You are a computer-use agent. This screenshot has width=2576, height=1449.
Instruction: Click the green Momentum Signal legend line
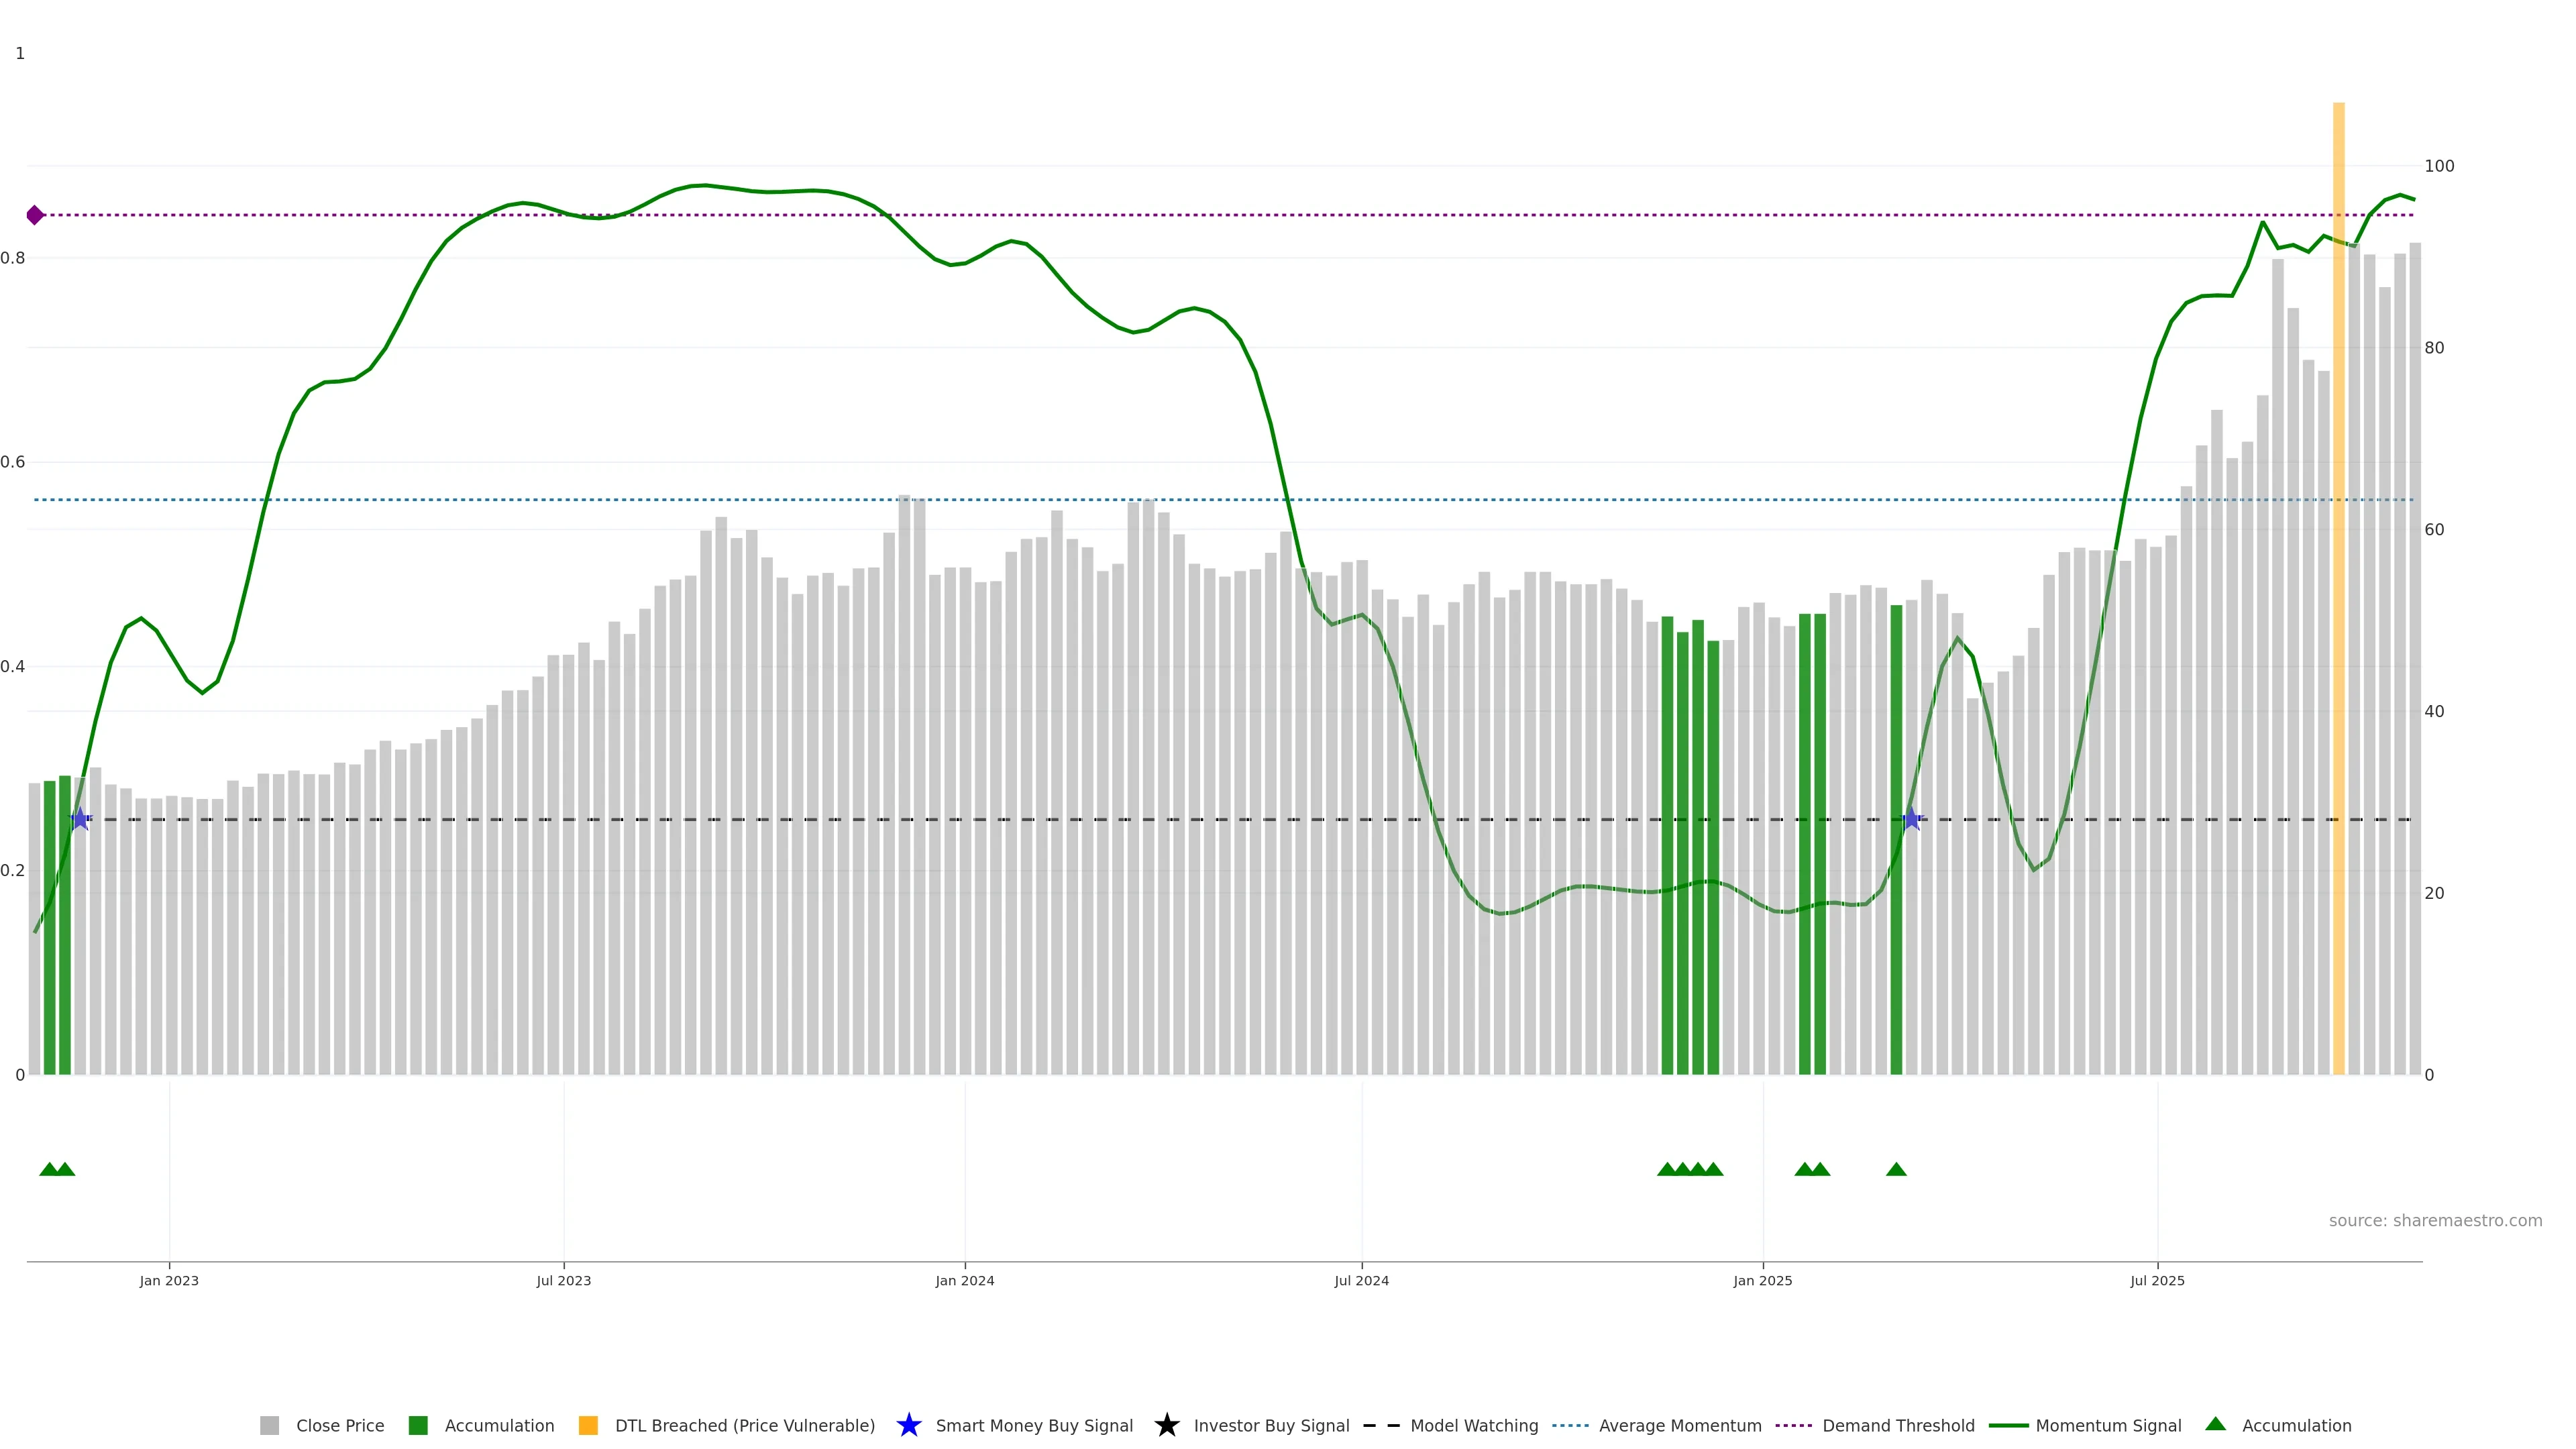(2008, 1425)
